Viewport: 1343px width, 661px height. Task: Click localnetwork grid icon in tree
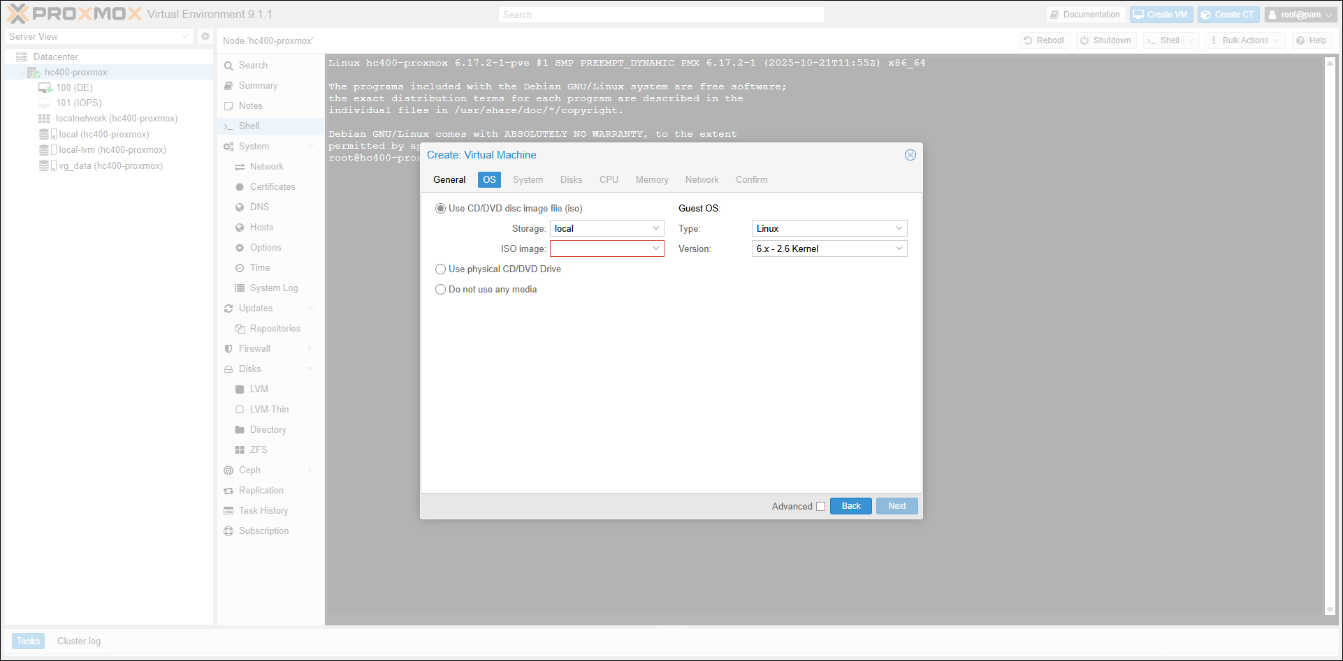[44, 119]
